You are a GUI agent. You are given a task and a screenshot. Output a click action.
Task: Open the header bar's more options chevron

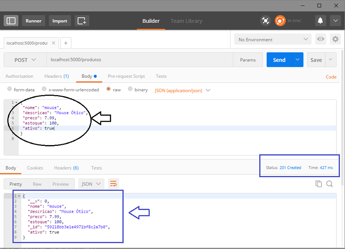335,21
